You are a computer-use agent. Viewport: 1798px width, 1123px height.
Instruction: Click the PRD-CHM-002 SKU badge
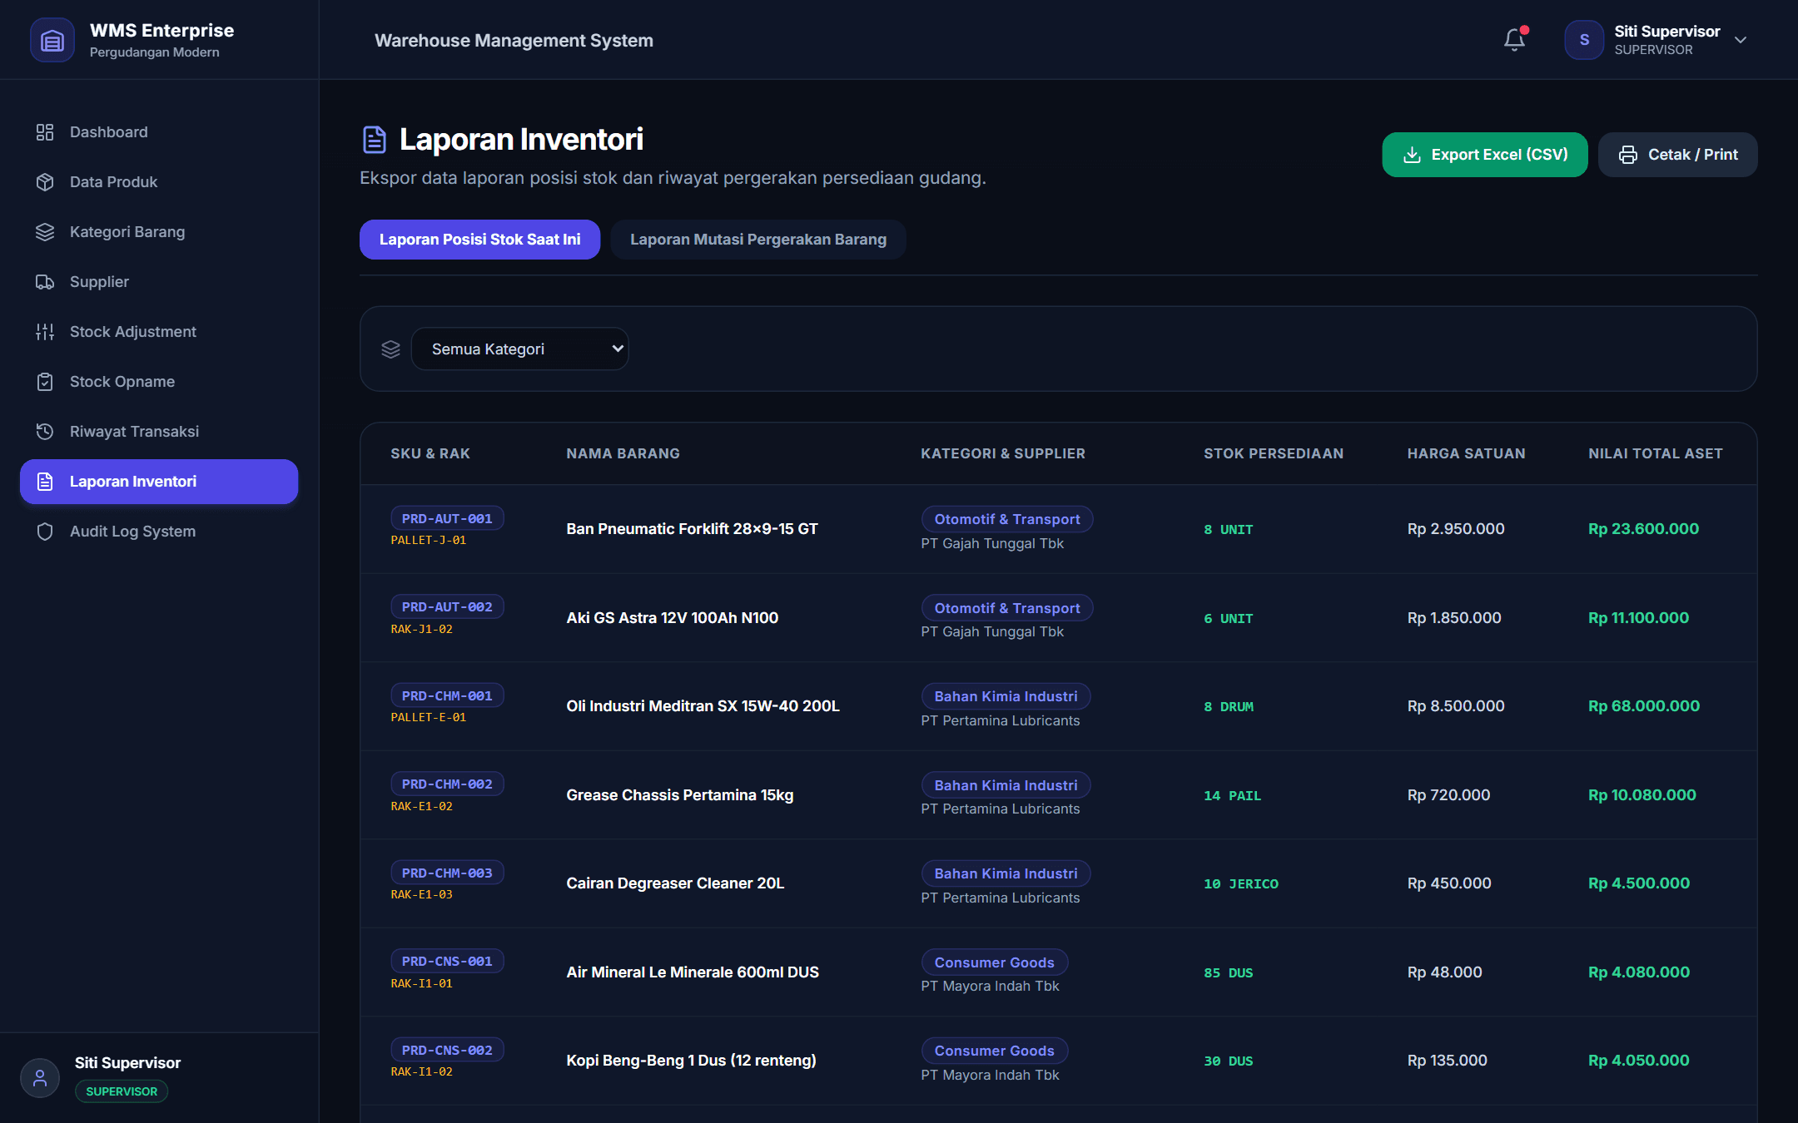(x=447, y=784)
